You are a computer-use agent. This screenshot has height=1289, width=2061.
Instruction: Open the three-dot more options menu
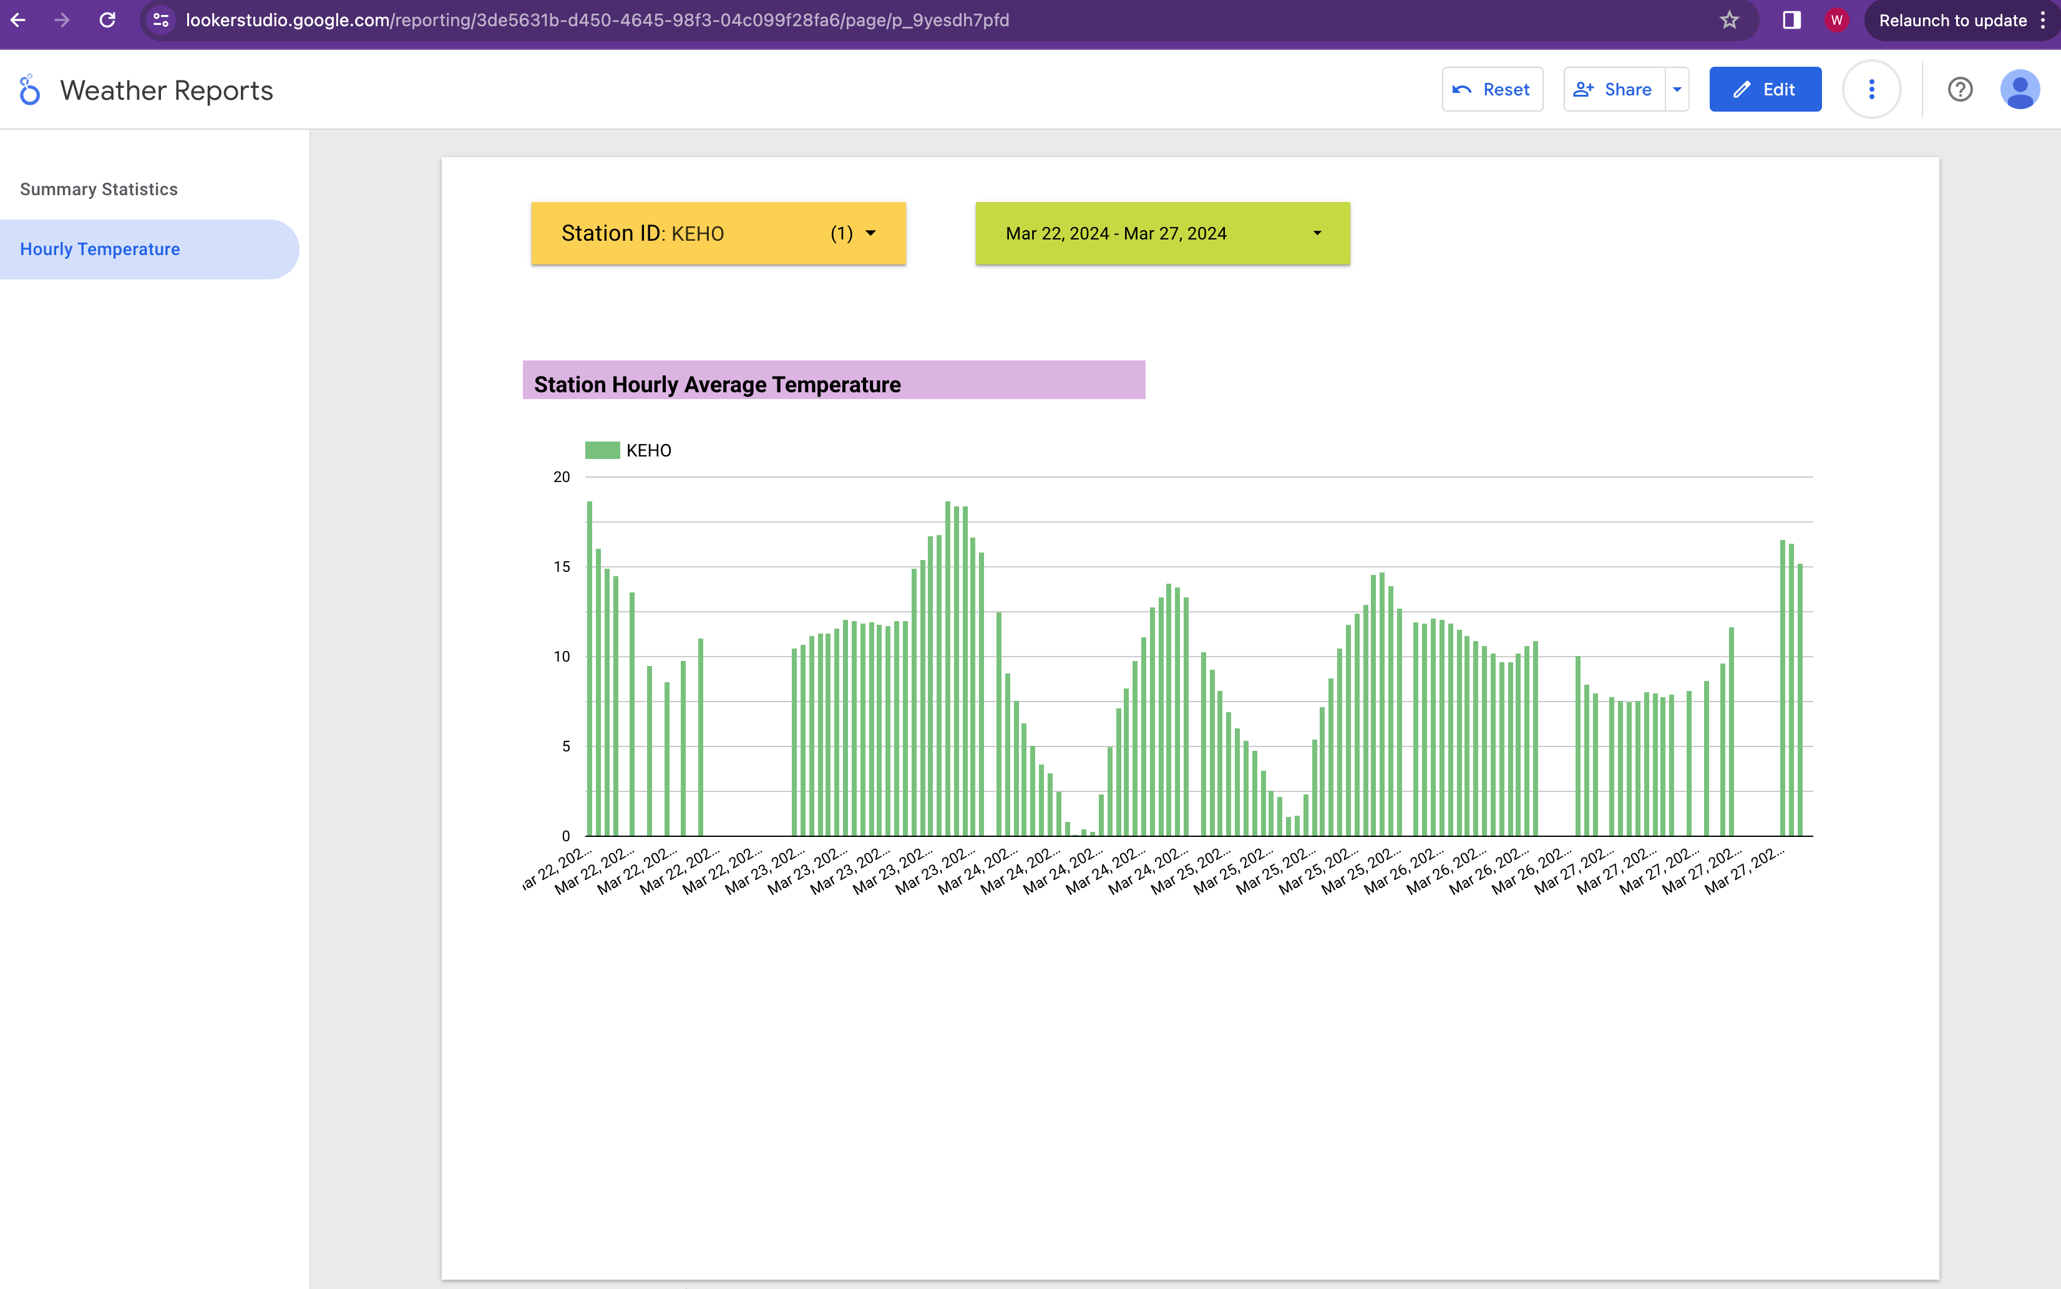pos(1871,90)
